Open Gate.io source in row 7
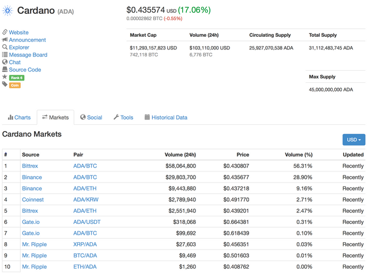369x275 pixels. 31,233
